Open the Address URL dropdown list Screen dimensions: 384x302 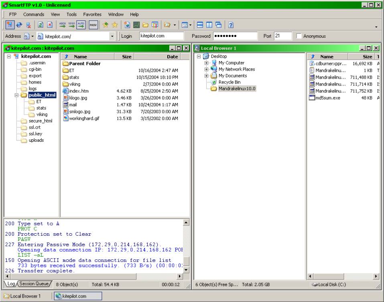tap(112, 36)
